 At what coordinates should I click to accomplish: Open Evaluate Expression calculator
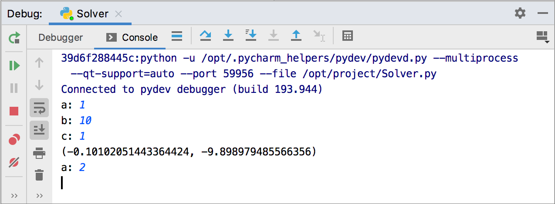coord(347,36)
